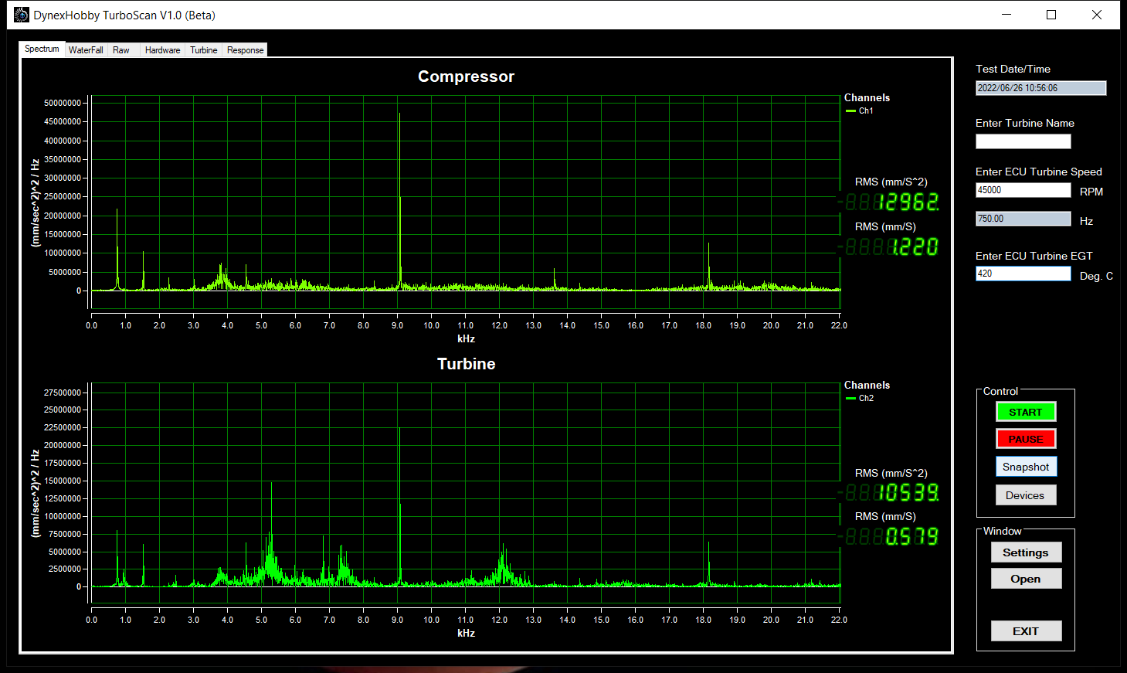Open the Settings window
This screenshot has height=673, width=1127.
click(x=1026, y=552)
